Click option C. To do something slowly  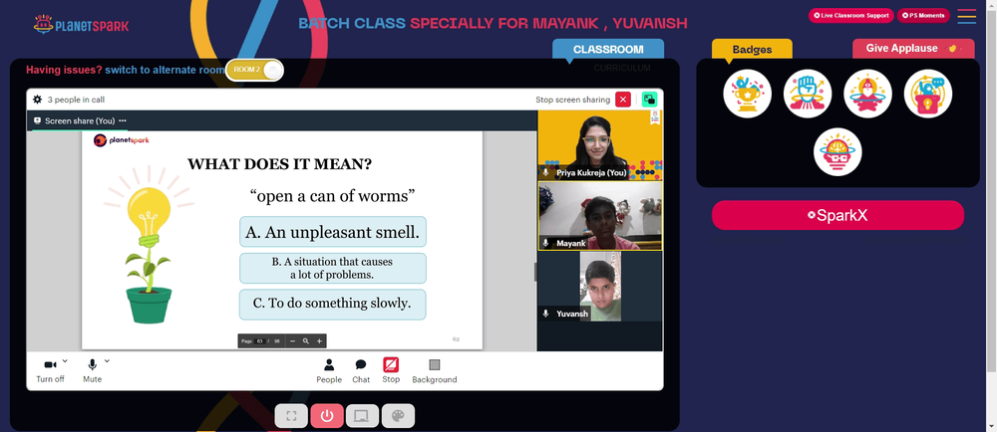coord(333,305)
